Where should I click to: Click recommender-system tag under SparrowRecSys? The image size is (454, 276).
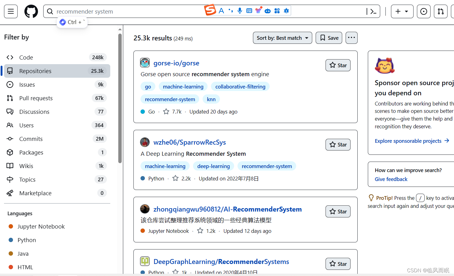click(267, 166)
